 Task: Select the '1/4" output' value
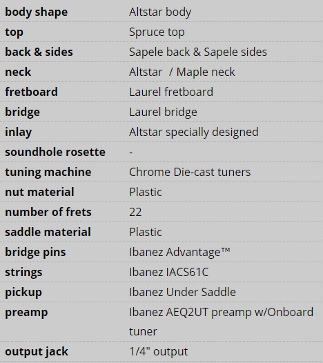coord(158,351)
